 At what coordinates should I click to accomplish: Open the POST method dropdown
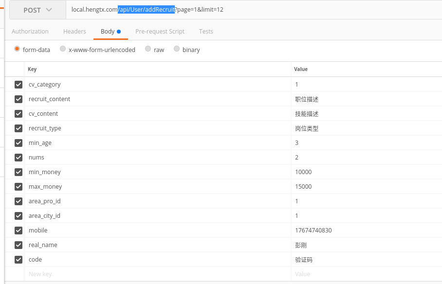[38, 10]
